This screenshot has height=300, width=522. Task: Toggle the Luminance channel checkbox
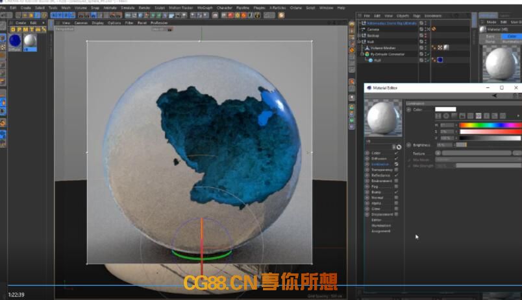tap(396, 164)
